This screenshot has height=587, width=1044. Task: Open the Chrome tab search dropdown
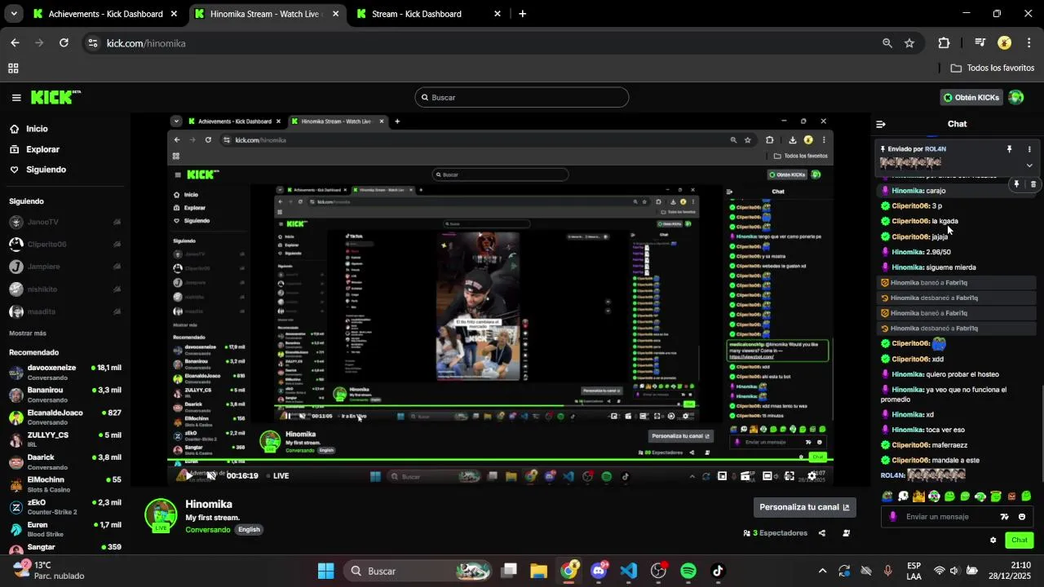tap(15, 14)
